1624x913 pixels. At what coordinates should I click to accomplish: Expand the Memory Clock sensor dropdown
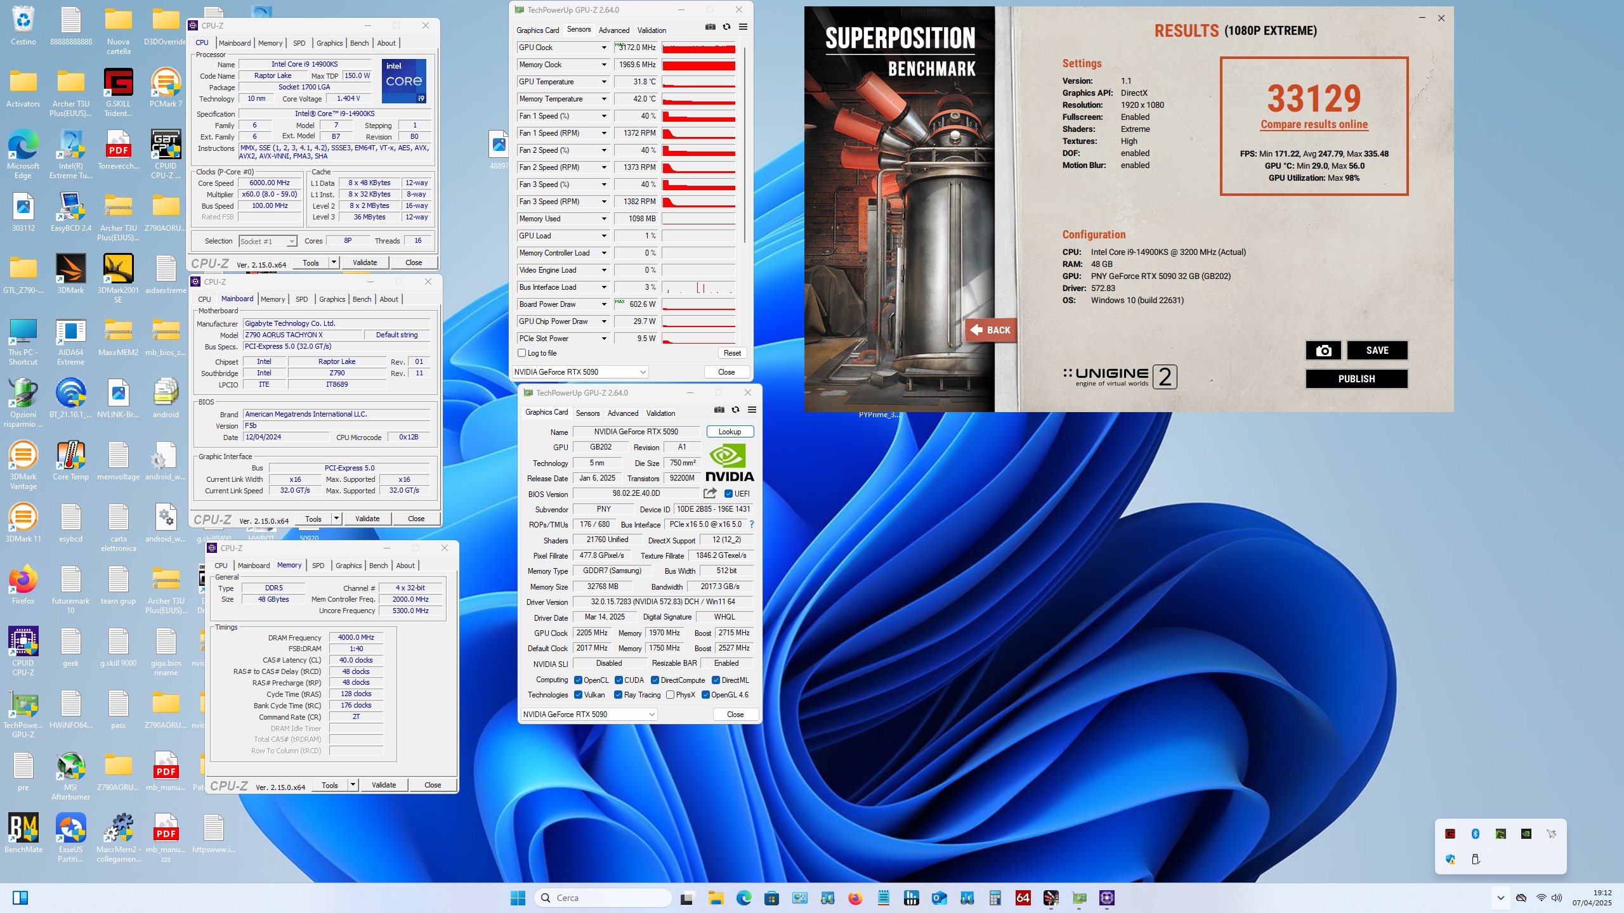coord(604,65)
